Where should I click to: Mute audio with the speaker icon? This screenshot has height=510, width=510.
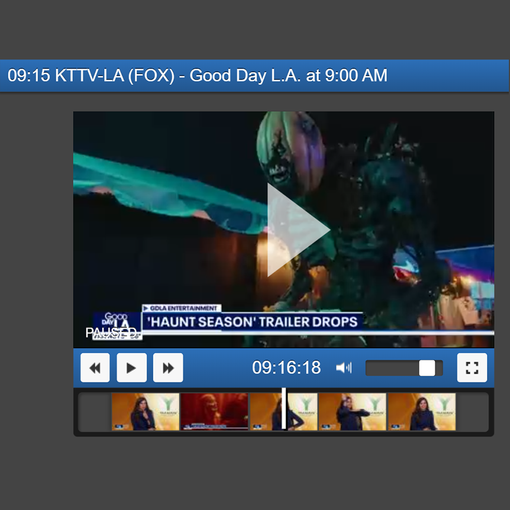(x=344, y=368)
